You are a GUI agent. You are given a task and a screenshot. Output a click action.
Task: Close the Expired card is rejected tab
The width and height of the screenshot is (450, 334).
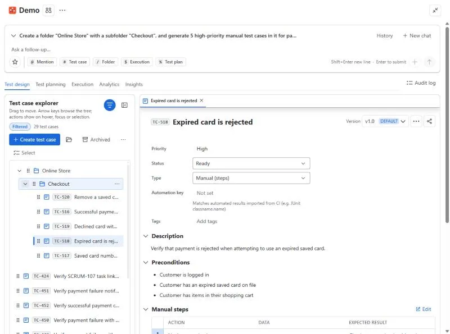[201, 100]
